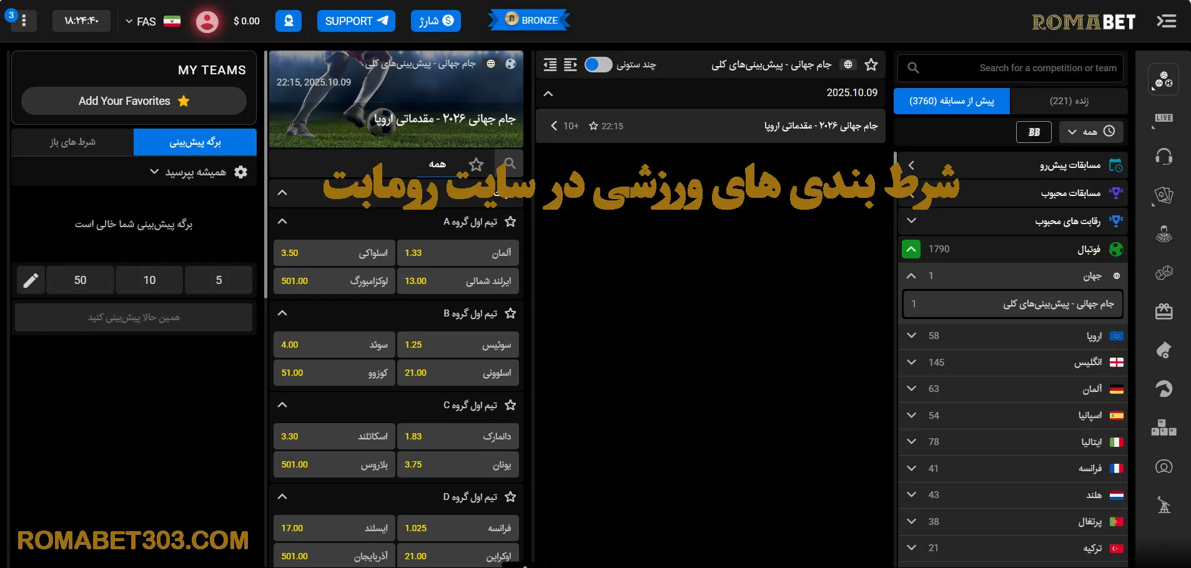Click the globe icon next to competition title
1191x568 pixels.
pyautogui.click(x=848, y=64)
